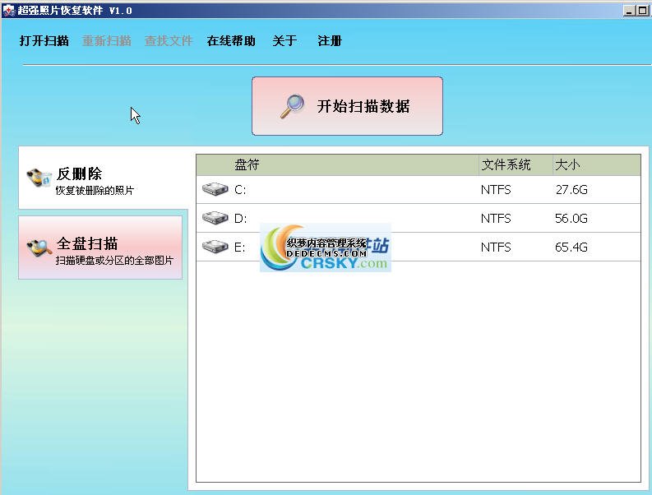Click the D: drive disk icon
Screen dimensions: 652x495
(215, 219)
